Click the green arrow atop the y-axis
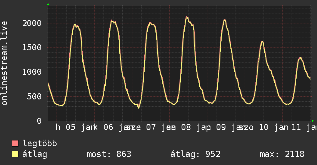 [48, 4]
